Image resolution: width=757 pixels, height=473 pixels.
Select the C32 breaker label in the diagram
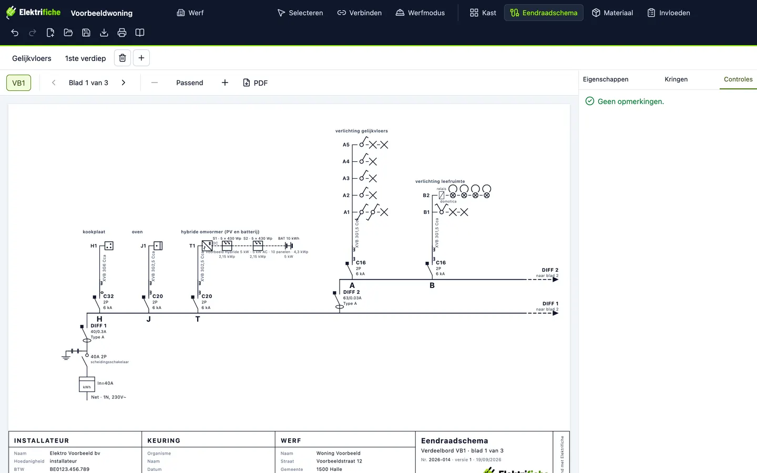[108, 296]
